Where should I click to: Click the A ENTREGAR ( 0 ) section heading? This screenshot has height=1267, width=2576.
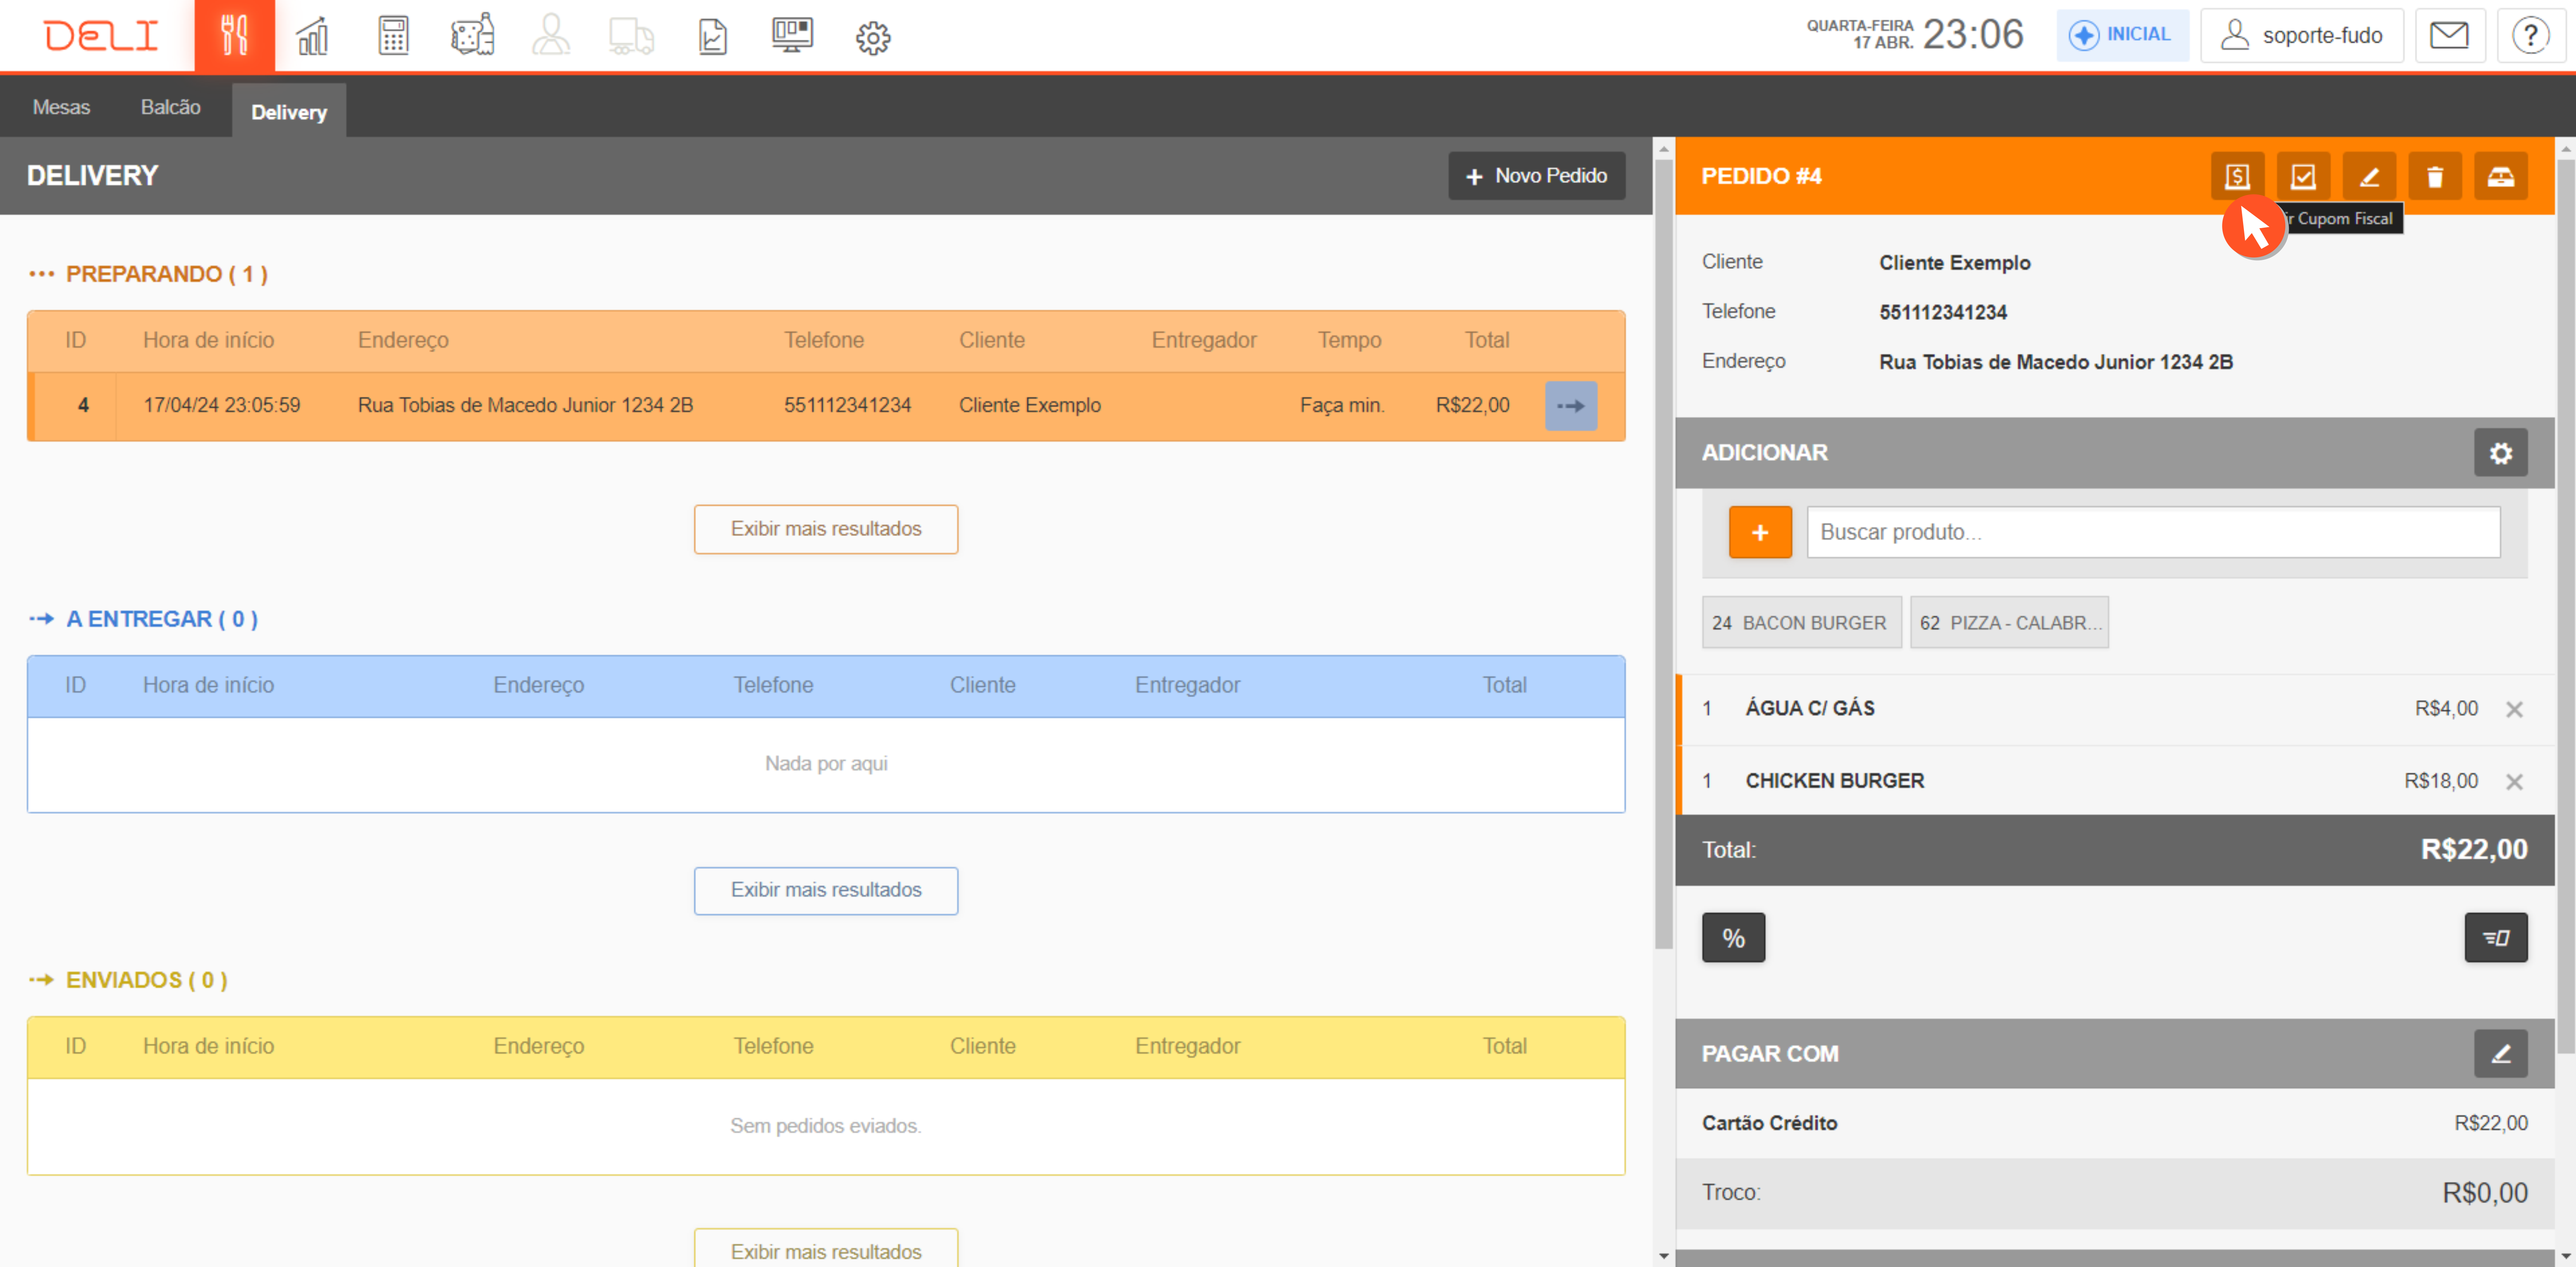click(161, 619)
